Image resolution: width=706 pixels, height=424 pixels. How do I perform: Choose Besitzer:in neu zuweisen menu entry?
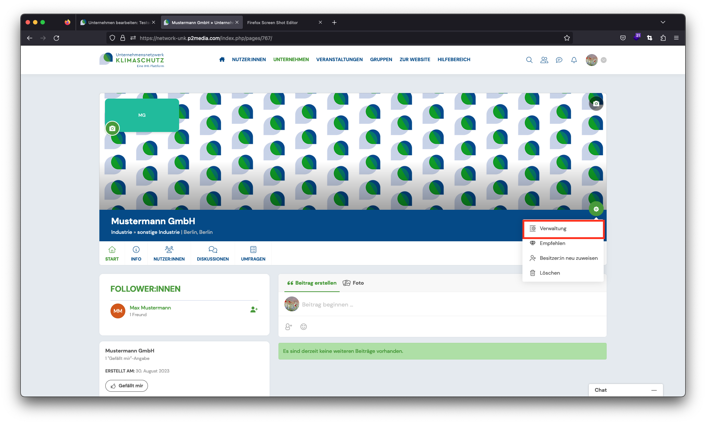[x=563, y=258]
